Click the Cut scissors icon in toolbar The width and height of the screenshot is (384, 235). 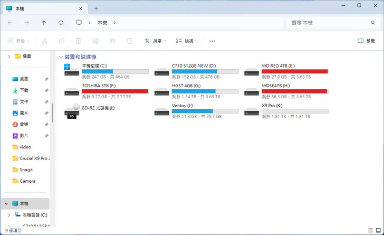45,41
